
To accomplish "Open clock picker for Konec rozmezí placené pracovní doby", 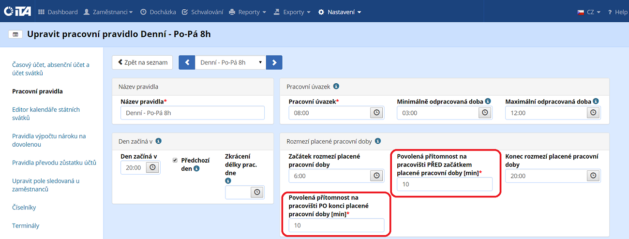I will (x=593, y=176).
